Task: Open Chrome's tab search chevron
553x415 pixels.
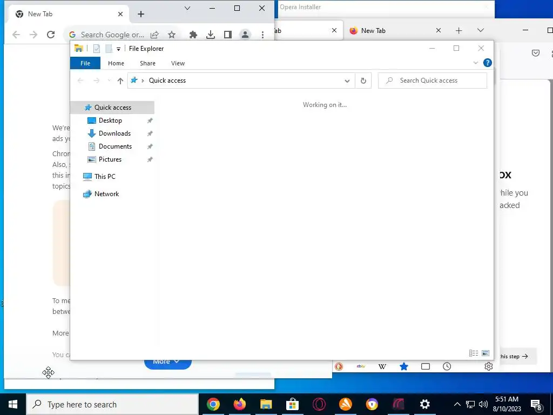Action: [187, 8]
